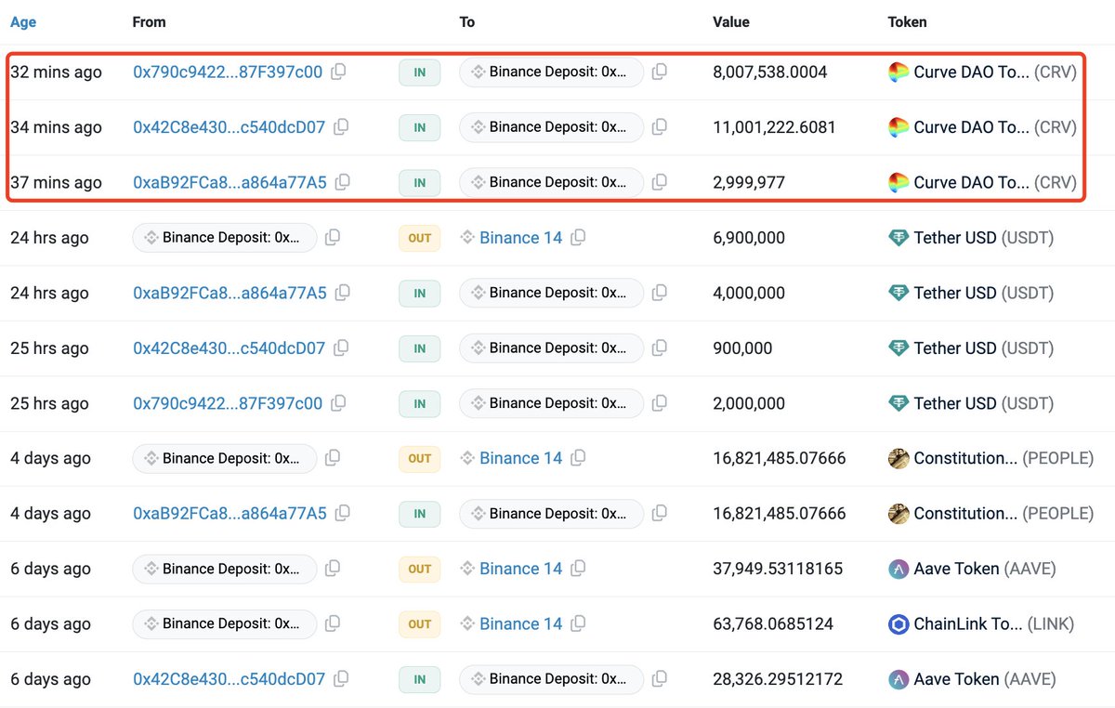Copy the To address in 28,326.29512172 AAVE row
Viewport: 1115px width, 708px height.
click(659, 679)
